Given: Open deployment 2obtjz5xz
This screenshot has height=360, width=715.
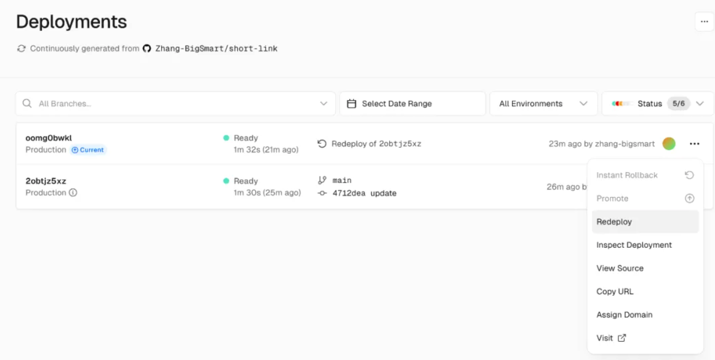Looking at the screenshot, I should click(x=46, y=181).
